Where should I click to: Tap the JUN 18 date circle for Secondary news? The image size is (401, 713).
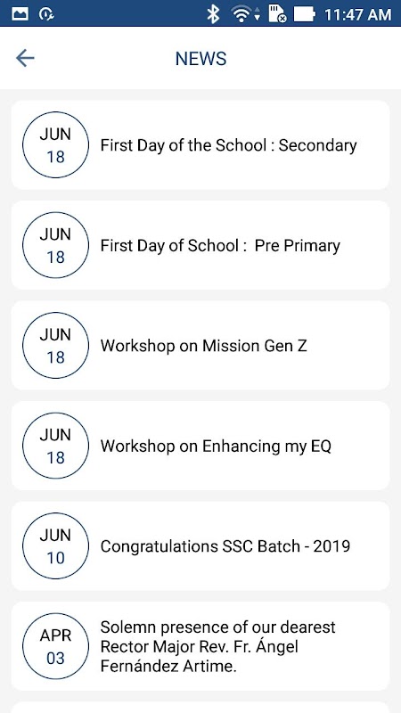tap(55, 145)
